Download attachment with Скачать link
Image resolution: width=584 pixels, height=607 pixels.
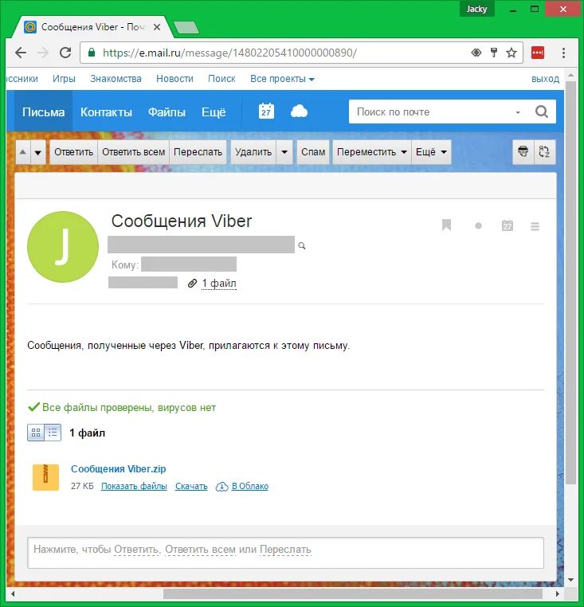(x=191, y=486)
